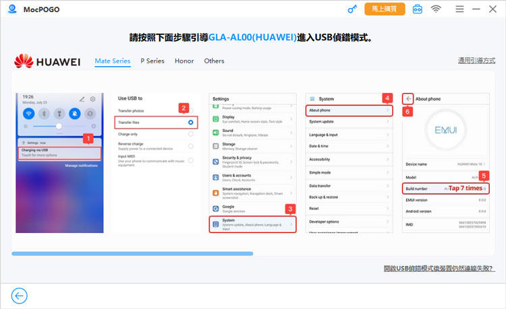Open the Others tab
Image resolution: width=506 pixels, height=309 pixels.
click(x=214, y=61)
